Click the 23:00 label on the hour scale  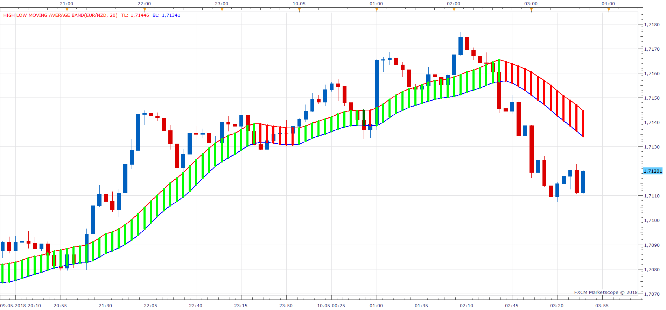[x=222, y=4]
